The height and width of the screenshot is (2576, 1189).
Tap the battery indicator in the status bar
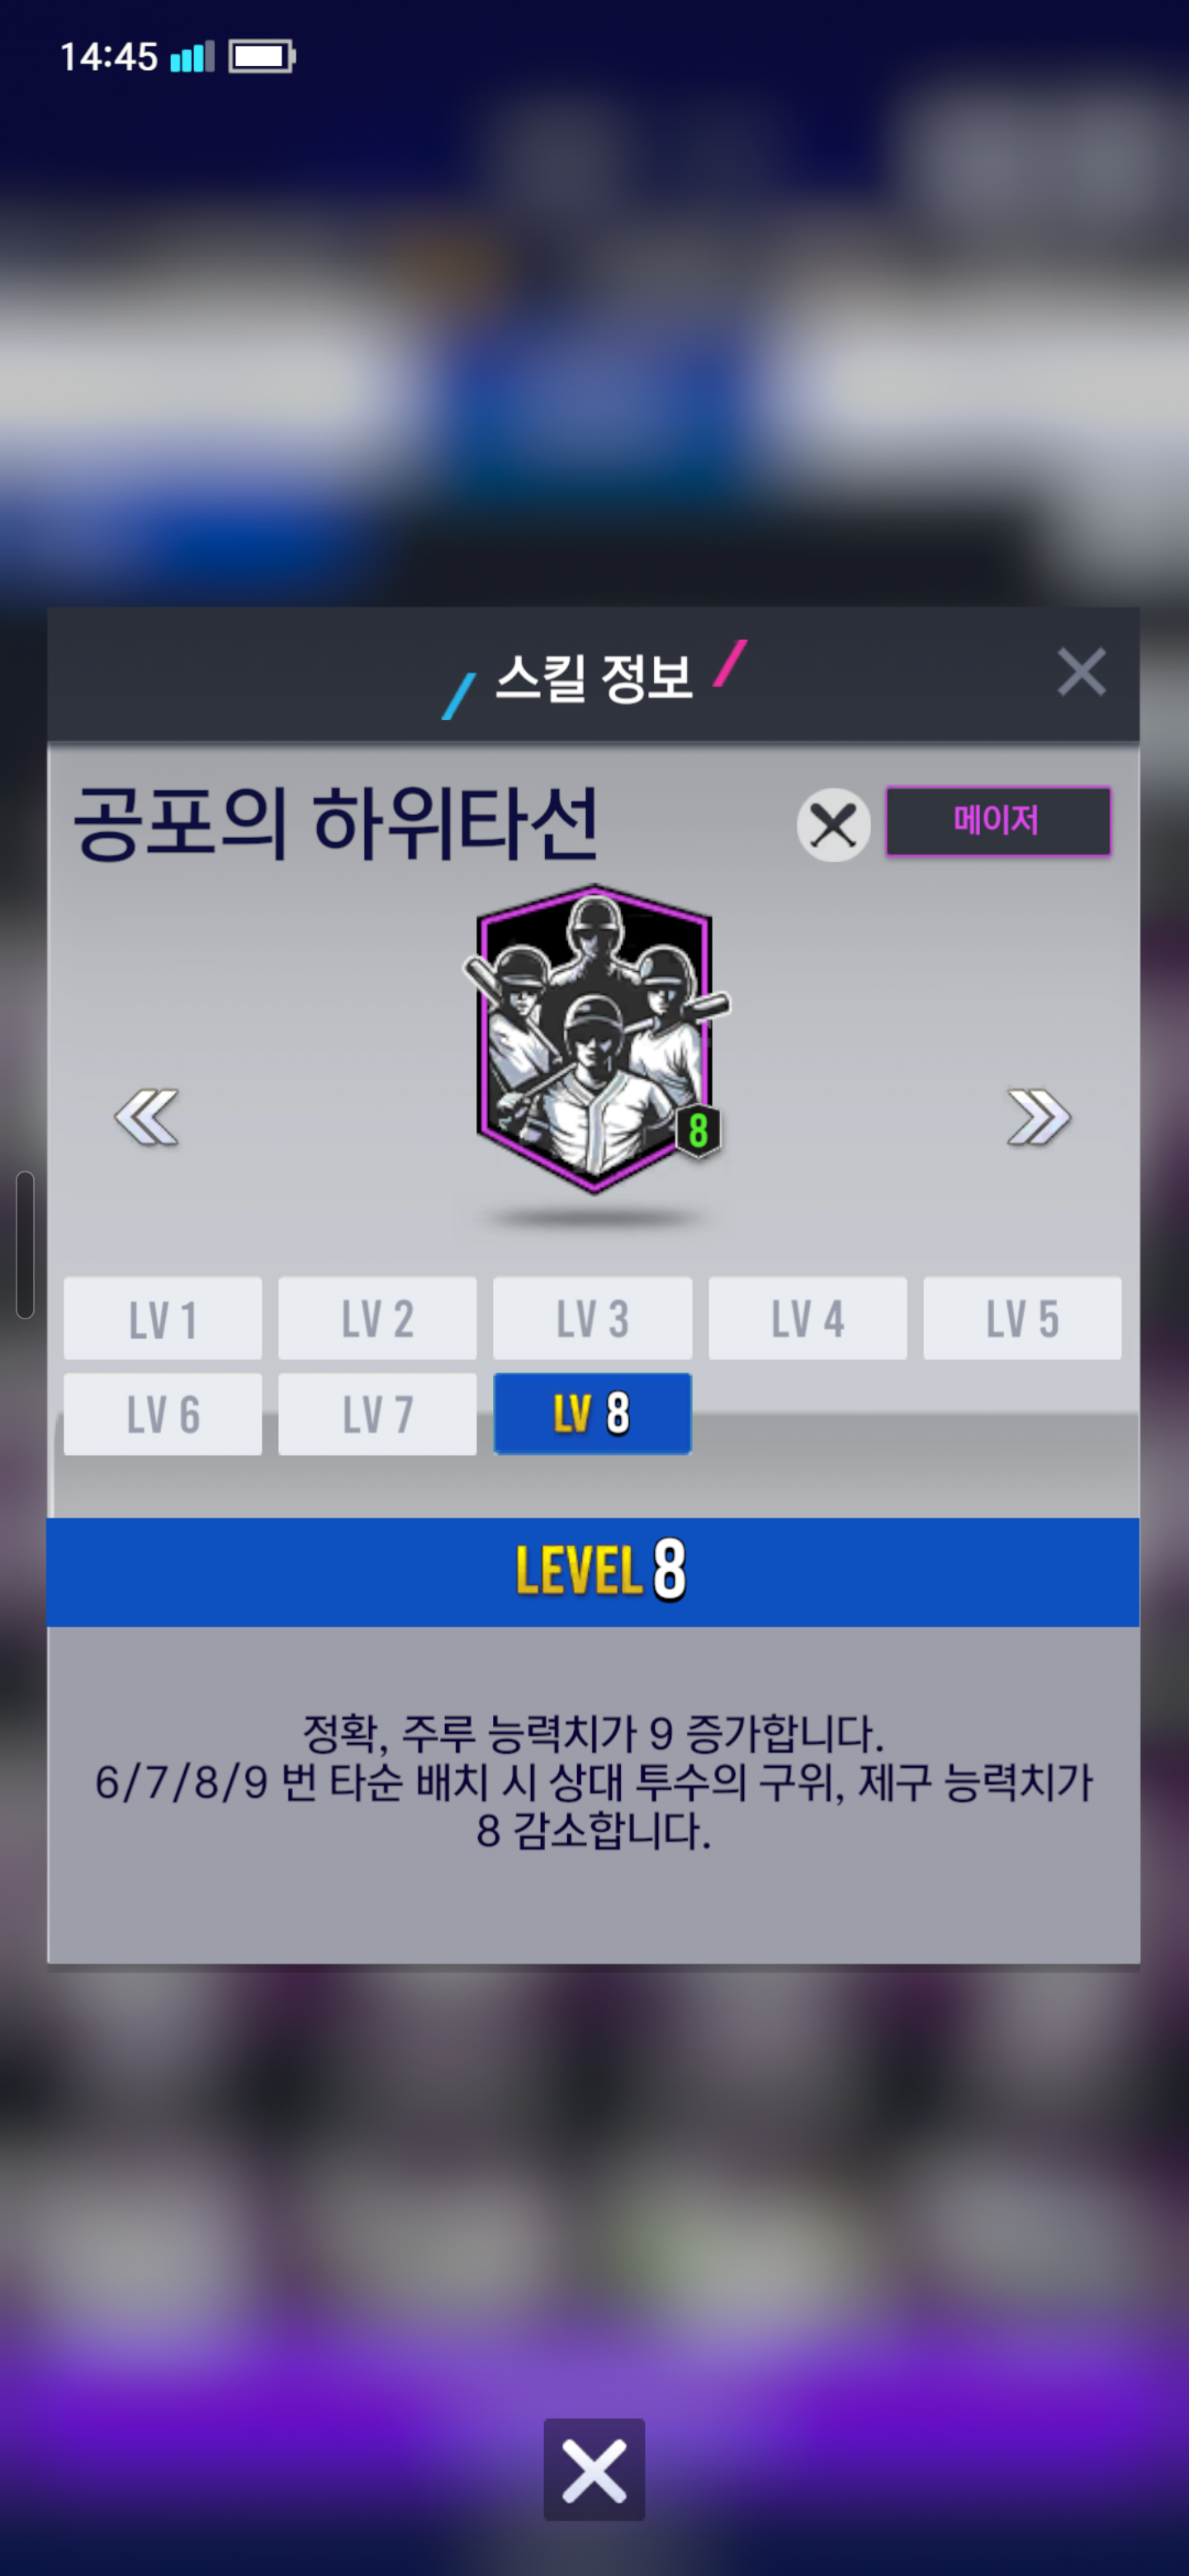[262, 56]
